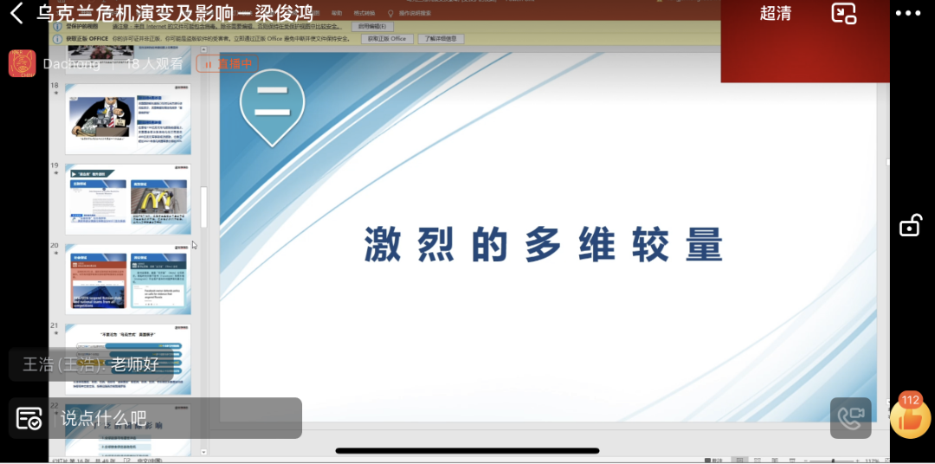Click the 直播中 live status badge
Image resolution: width=935 pixels, height=464 pixels.
[x=227, y=64]
